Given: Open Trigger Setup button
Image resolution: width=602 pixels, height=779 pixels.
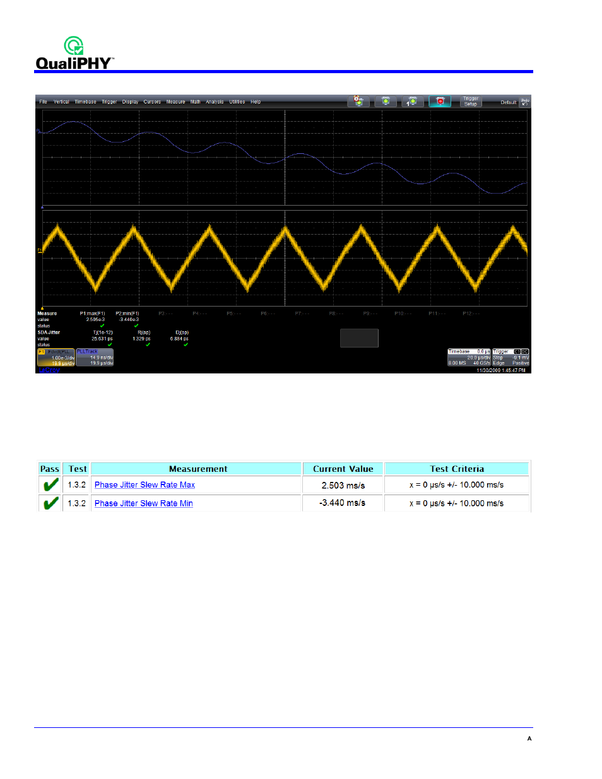Looking at the screenshot, I should point(471,101).
